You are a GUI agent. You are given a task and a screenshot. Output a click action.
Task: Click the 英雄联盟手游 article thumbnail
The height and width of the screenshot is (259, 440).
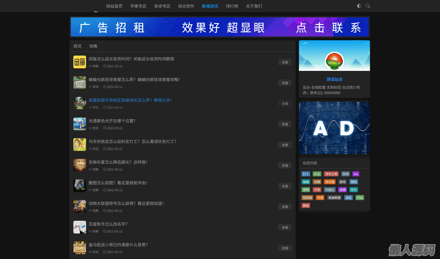tap(80, 103)
